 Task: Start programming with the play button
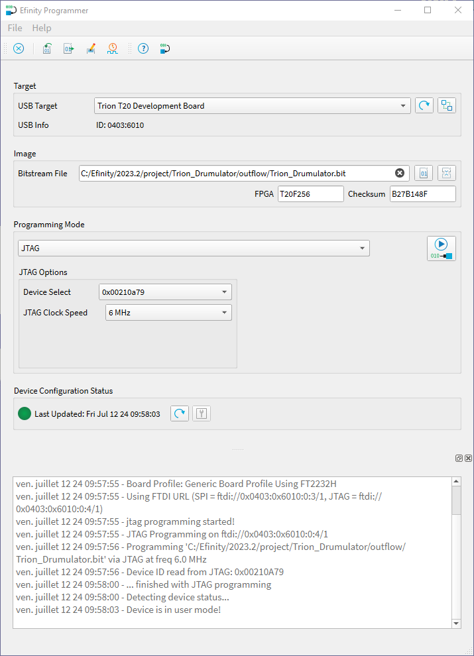[x=442, y=248]
